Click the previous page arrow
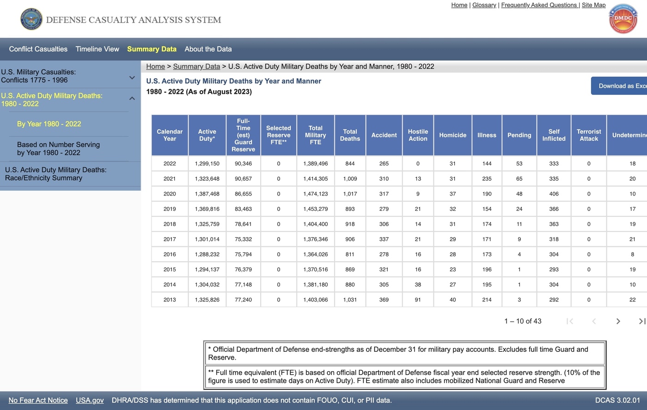Image resolution: width=647 pixels, height=410 pixels. (x=594, y=321)
